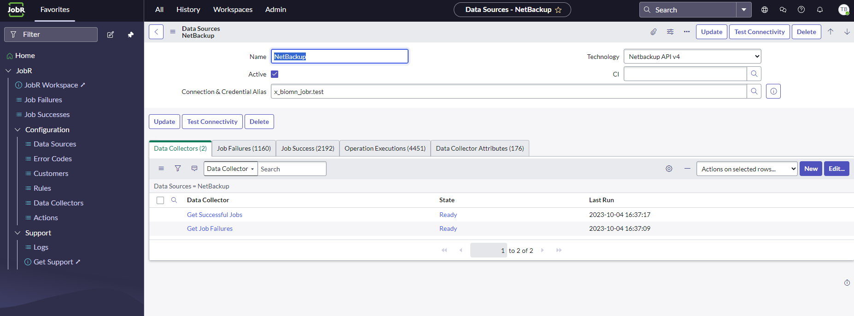Click the Connection & Credential Alias field
The height and width of the screenshot is (316, 854).
coord(508,92)
